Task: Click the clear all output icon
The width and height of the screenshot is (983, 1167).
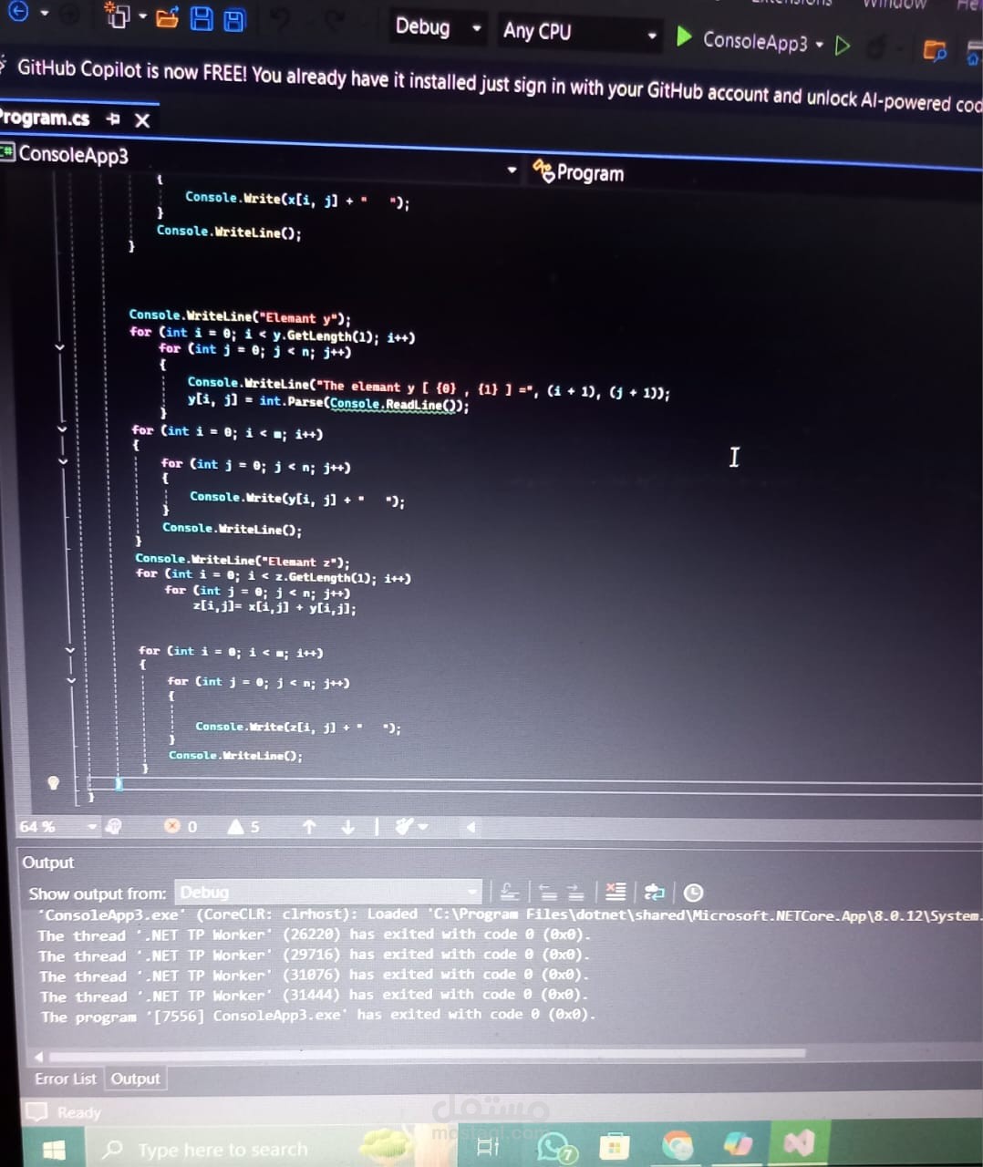Action: 616,892
